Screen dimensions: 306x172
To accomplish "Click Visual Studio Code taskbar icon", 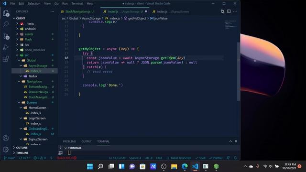I will (195, 166).
